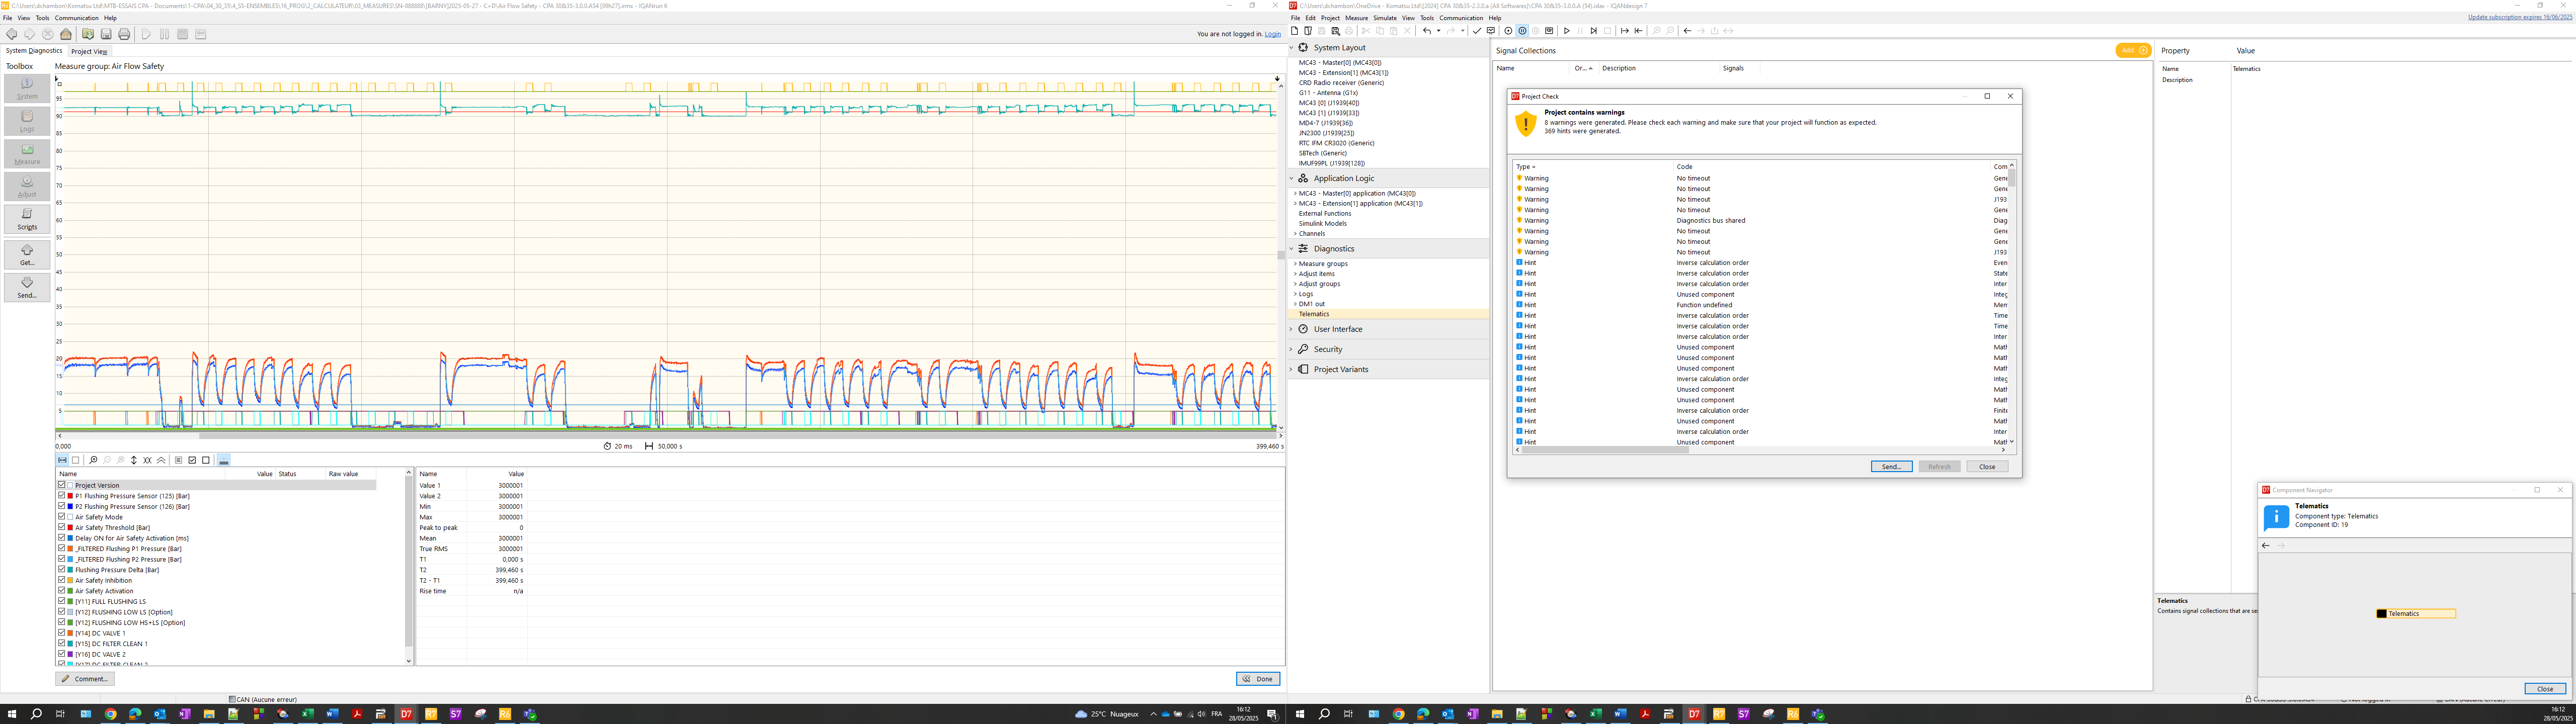Expand the Project Variants section
The image size is (2576, 724).
click(1292, 369)
